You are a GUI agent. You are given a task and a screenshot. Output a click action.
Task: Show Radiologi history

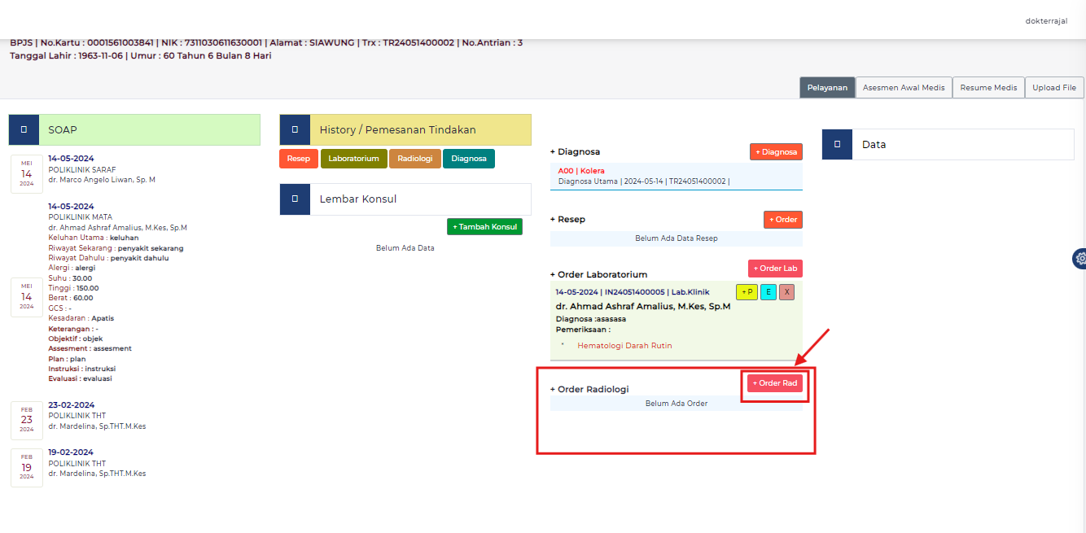point(414,159)
